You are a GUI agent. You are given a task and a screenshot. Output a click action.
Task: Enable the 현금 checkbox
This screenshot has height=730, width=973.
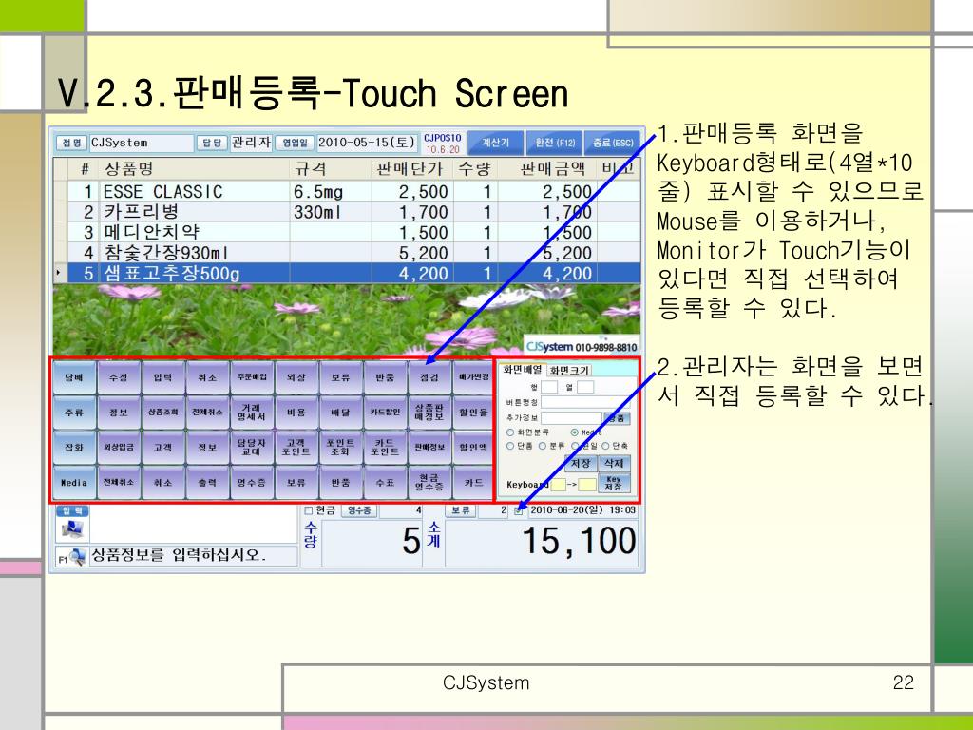tap(309, 510)
